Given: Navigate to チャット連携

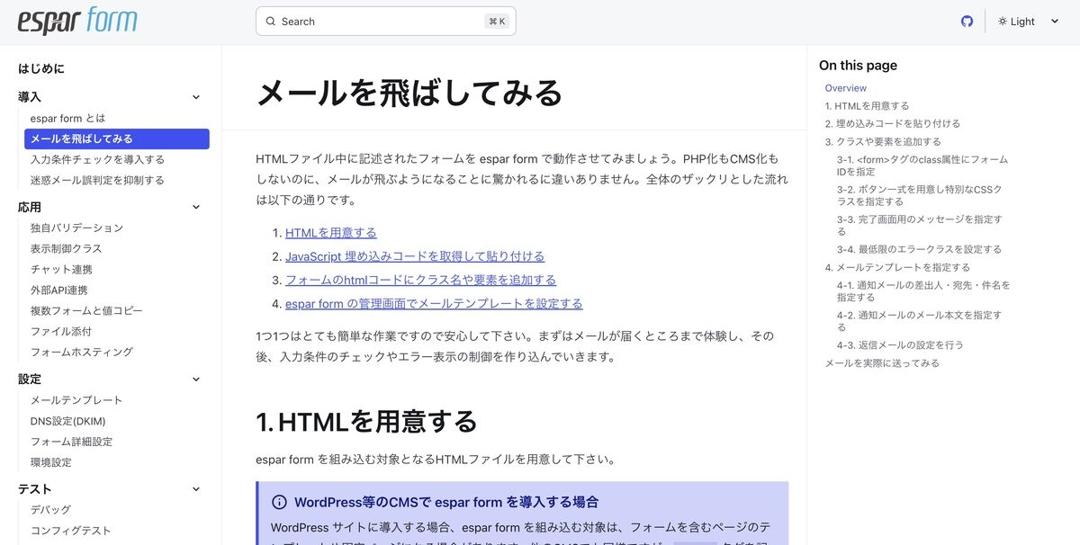Looking at the screenshot, I should click(61, 269).
